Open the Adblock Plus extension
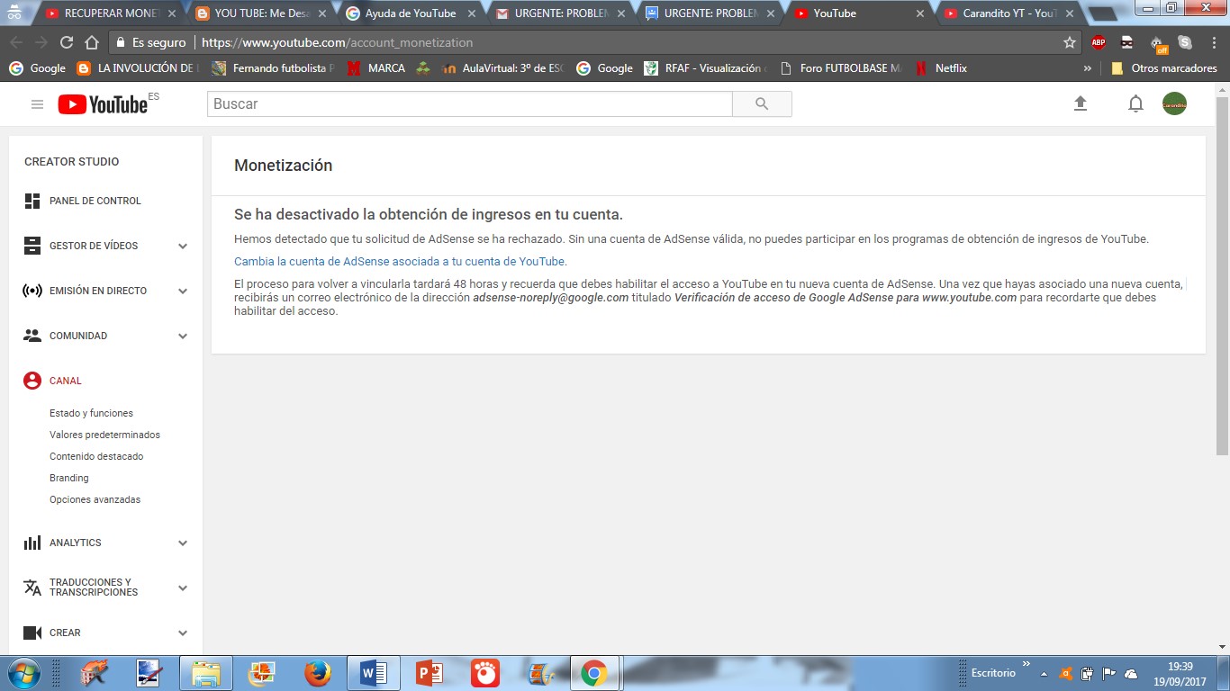Screen dimensions: 1230x691 point(1099,42)
